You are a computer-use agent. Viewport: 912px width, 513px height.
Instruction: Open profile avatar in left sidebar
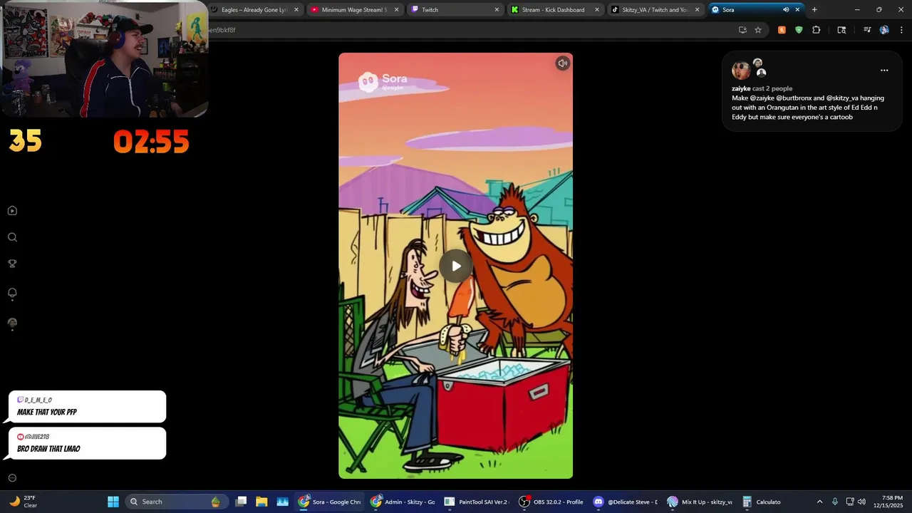[12, 323]
